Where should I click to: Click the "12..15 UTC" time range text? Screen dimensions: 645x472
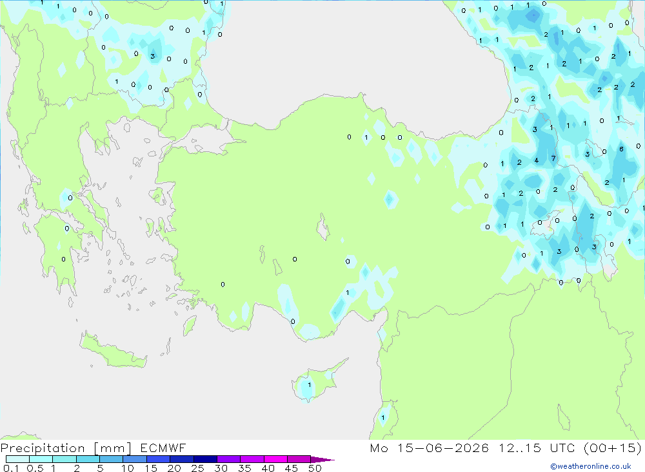pyautogui.click(x=537, y=448)
